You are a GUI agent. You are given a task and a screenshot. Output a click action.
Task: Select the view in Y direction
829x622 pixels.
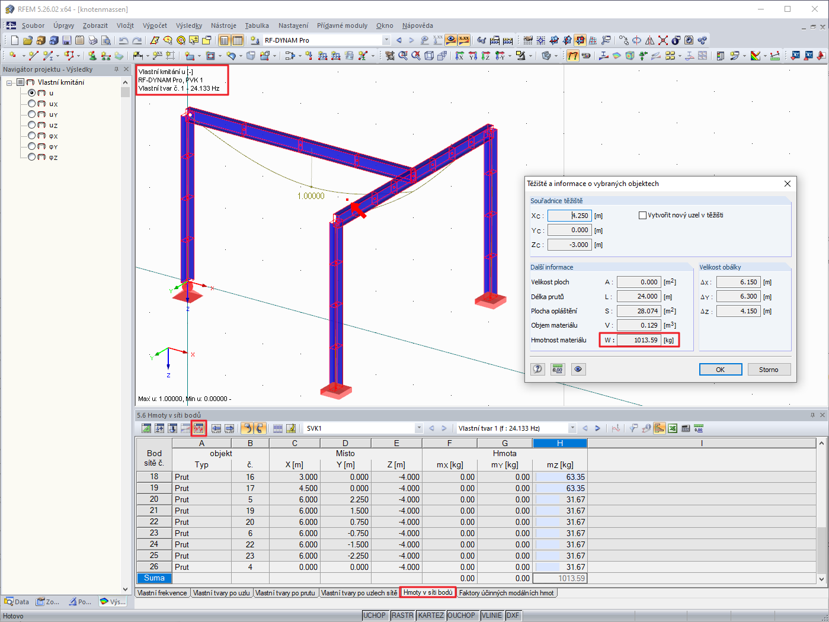click(x=473, y=56)
